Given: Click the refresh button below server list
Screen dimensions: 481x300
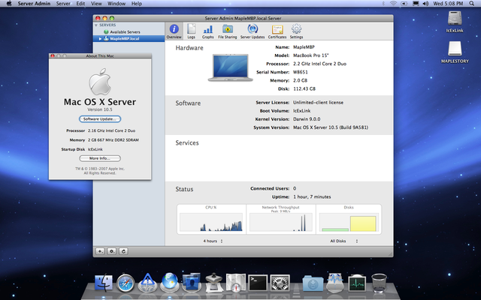Looking at the screenshot, I should point(123,251).
